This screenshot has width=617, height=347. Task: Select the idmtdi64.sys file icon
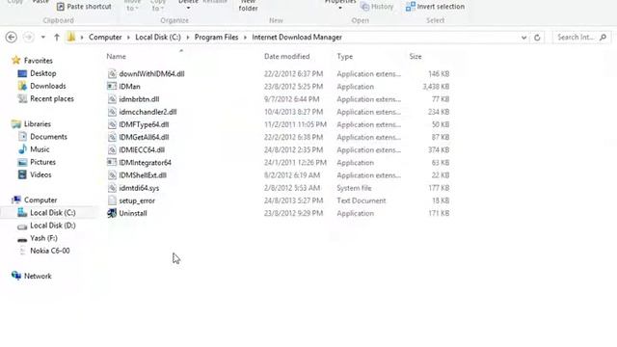click(x=112, y=188)
